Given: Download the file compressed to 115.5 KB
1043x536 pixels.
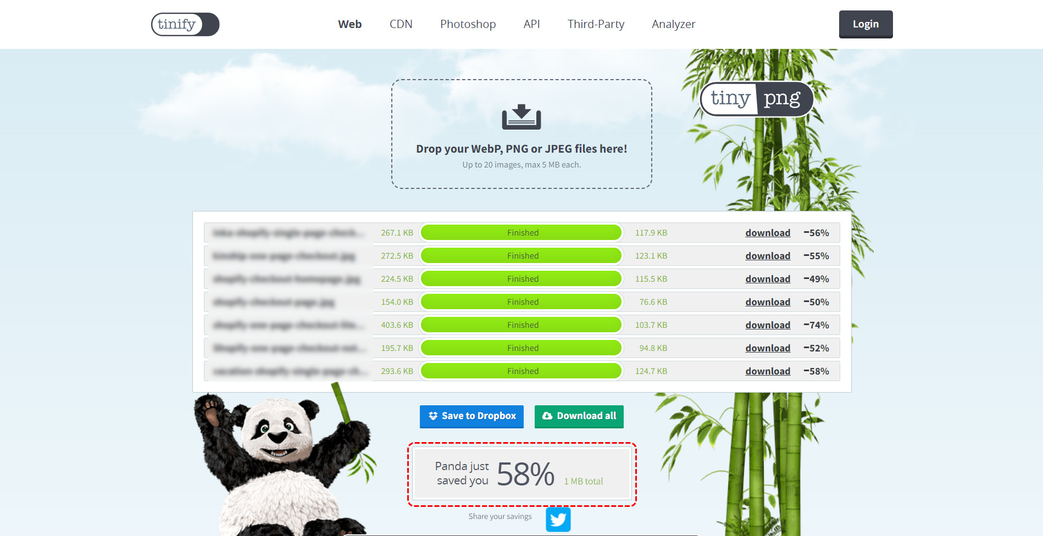Looking at the screenshot, I should 768,279.
